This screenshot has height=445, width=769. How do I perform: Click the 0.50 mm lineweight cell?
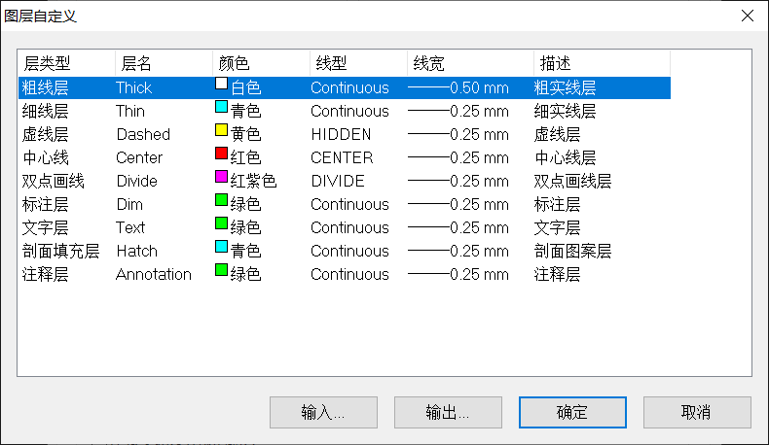pos(458,87)
